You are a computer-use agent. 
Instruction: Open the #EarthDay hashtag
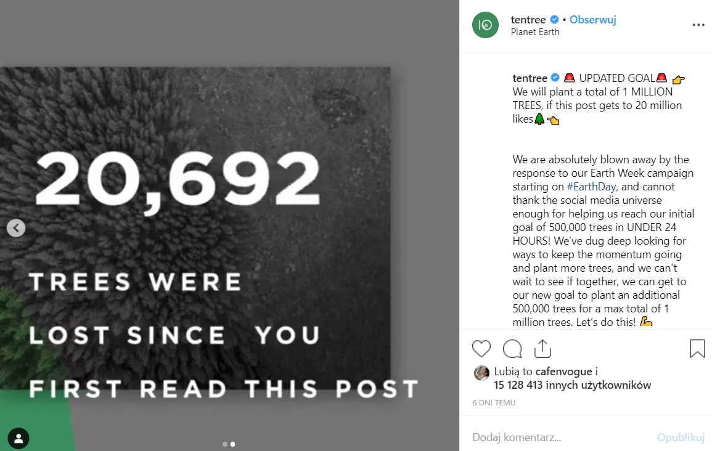(590, 187)
